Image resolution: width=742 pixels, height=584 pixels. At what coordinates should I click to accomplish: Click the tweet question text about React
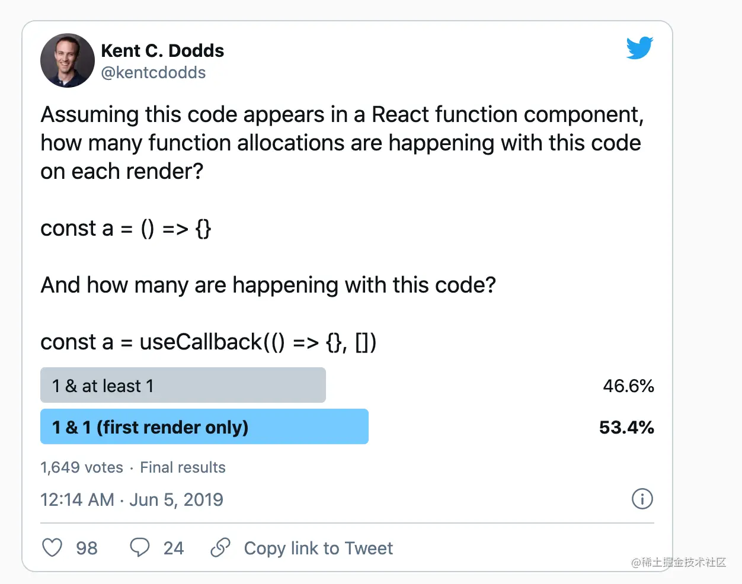[x=342, y=143]
